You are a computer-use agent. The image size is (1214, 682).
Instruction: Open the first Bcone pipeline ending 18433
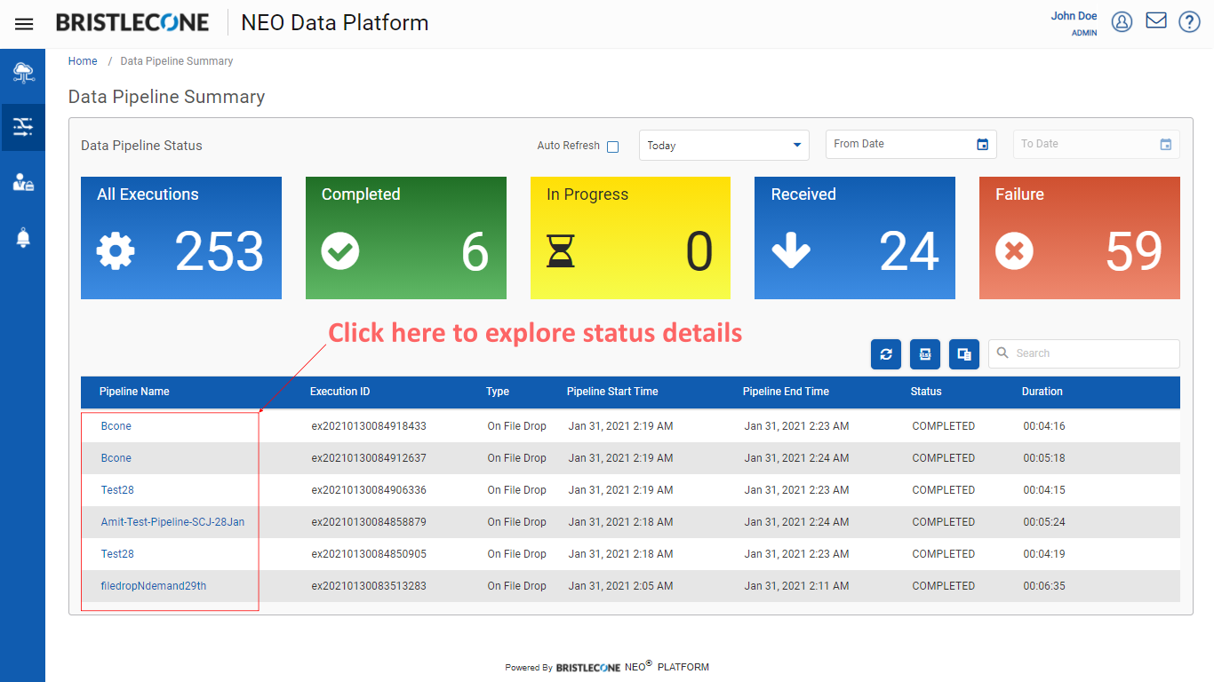[116, 426]
